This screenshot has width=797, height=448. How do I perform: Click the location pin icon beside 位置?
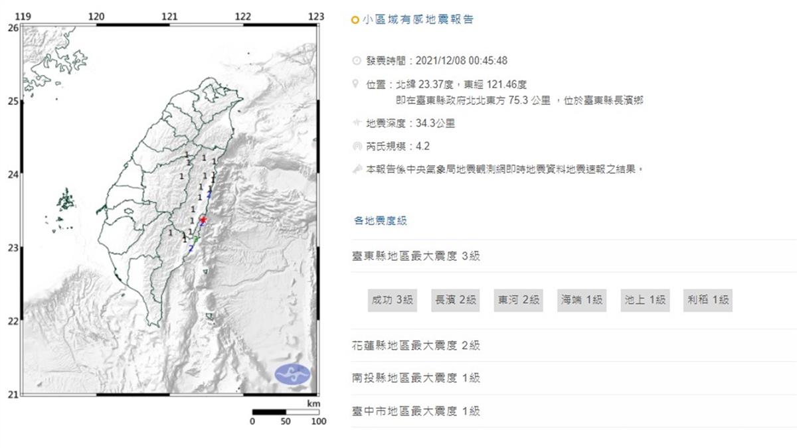355,84
